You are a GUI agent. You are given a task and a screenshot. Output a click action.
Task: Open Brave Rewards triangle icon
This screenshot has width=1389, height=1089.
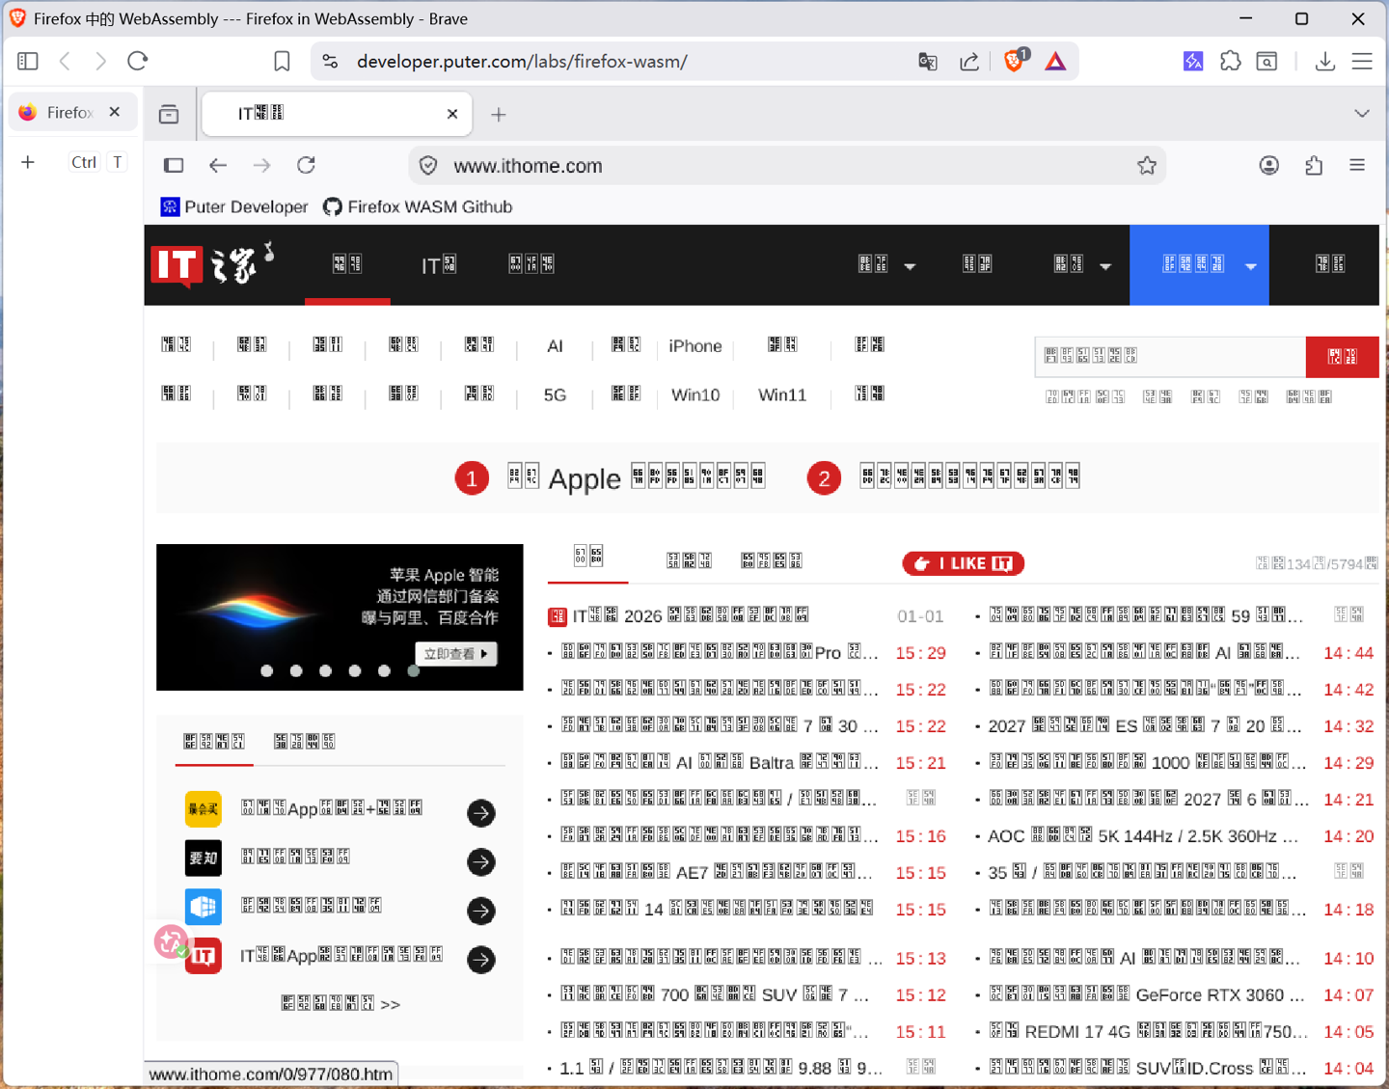[x=1056, y=62]
